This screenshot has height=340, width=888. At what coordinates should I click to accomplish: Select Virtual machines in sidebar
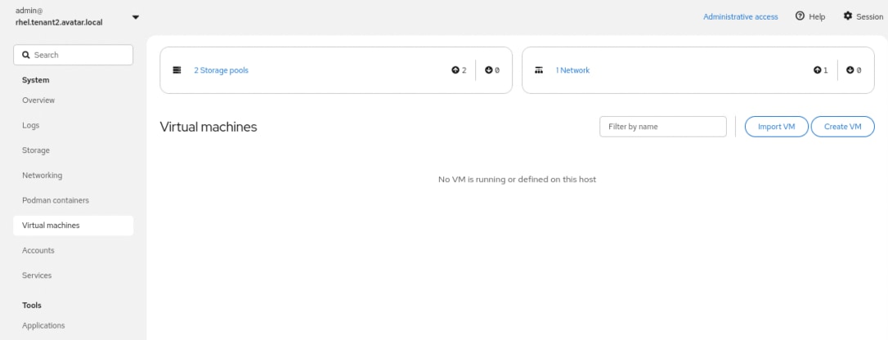coord(73,225)
